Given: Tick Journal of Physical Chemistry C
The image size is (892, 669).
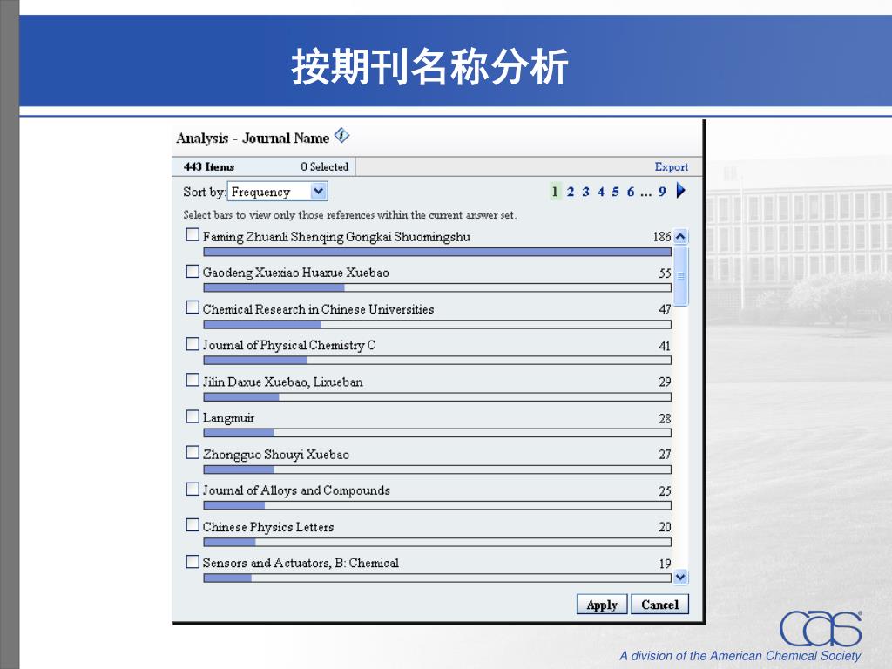Looking at the screenshot, I should tap(193, 344).
